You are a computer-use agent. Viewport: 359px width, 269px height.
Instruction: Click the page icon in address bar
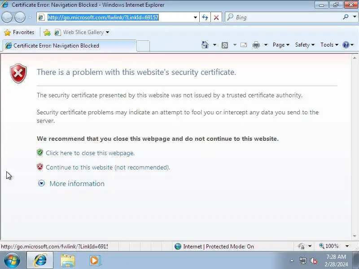click(41, 17)
